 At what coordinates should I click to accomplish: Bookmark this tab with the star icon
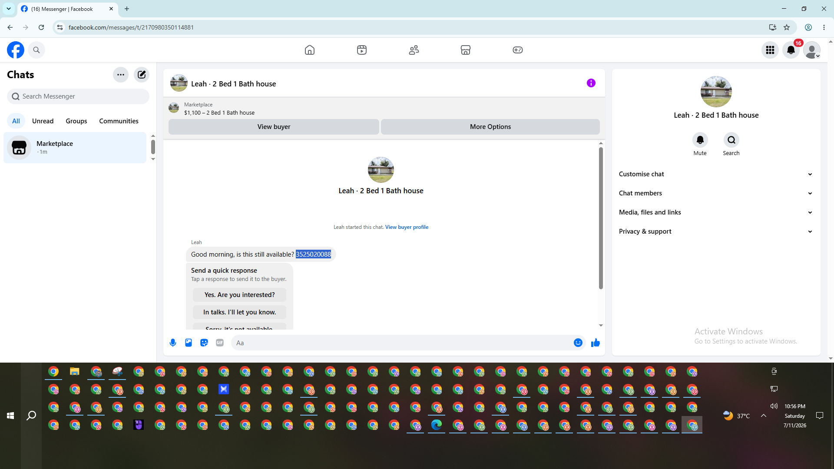(787, 27)
